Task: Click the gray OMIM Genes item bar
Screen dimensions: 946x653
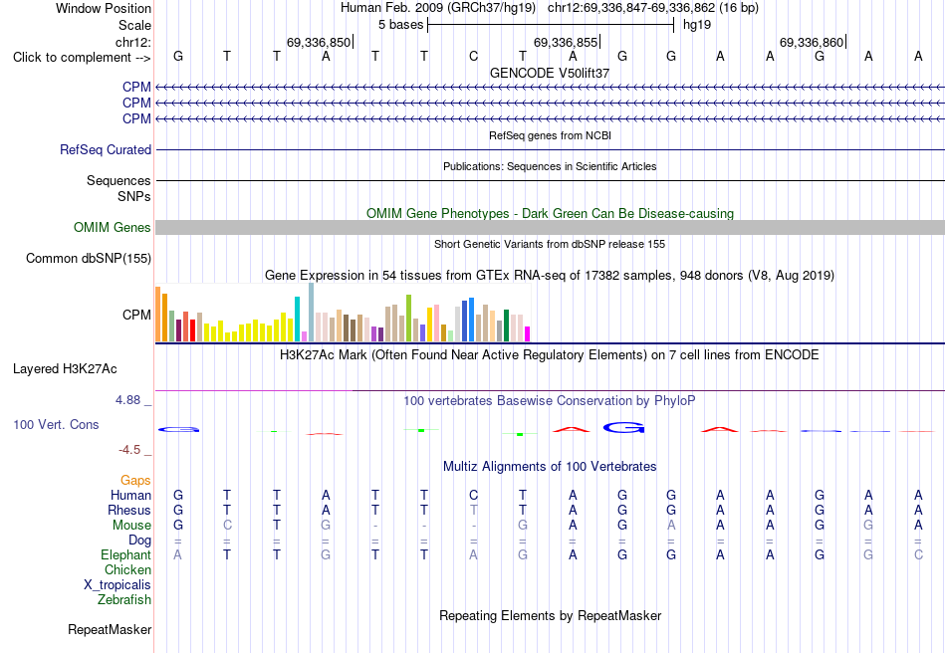Action: pos(550,227)
